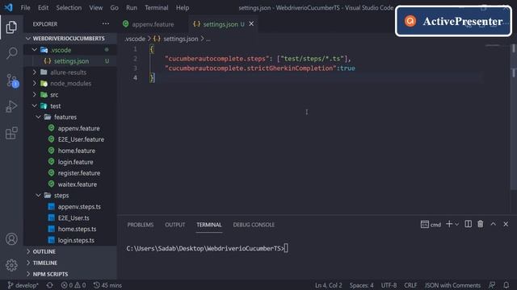Open errors and warnings status indicator
517x290 pixels.
(x=74, y=285)
